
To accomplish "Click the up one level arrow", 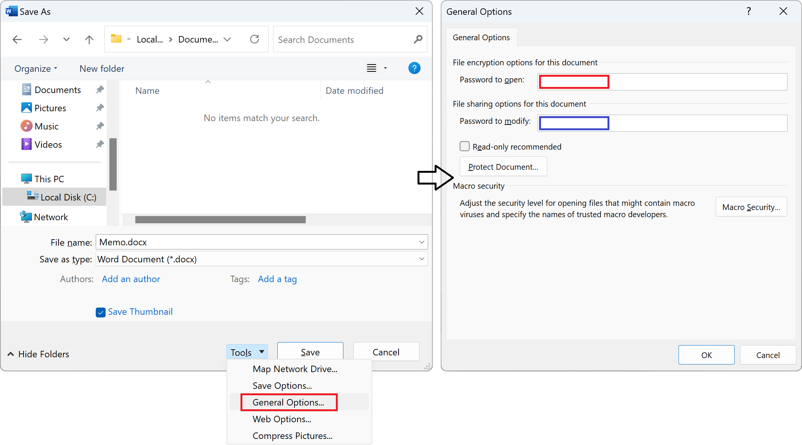I will point(89,39).
